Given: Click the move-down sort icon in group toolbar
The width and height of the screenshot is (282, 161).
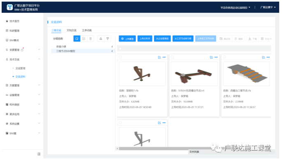Looking at the screenshot, I should tap(107, 38).
